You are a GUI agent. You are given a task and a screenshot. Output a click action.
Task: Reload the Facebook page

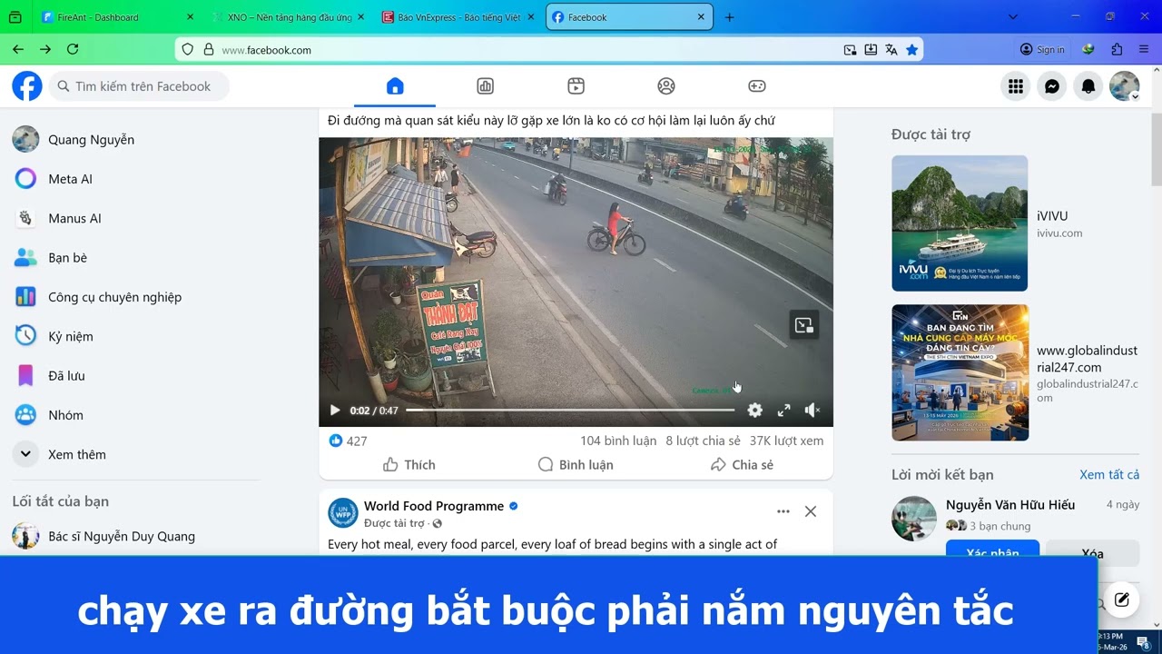coord(73,50)
